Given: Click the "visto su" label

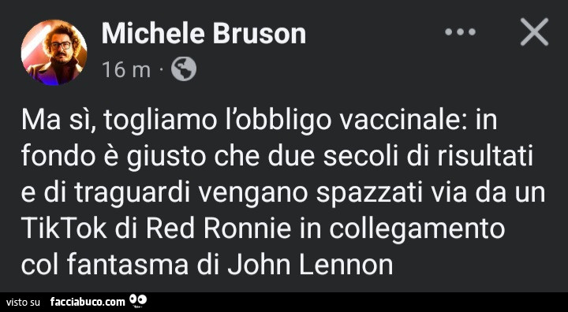Looking at the screenshot, I should click(24, 302).
